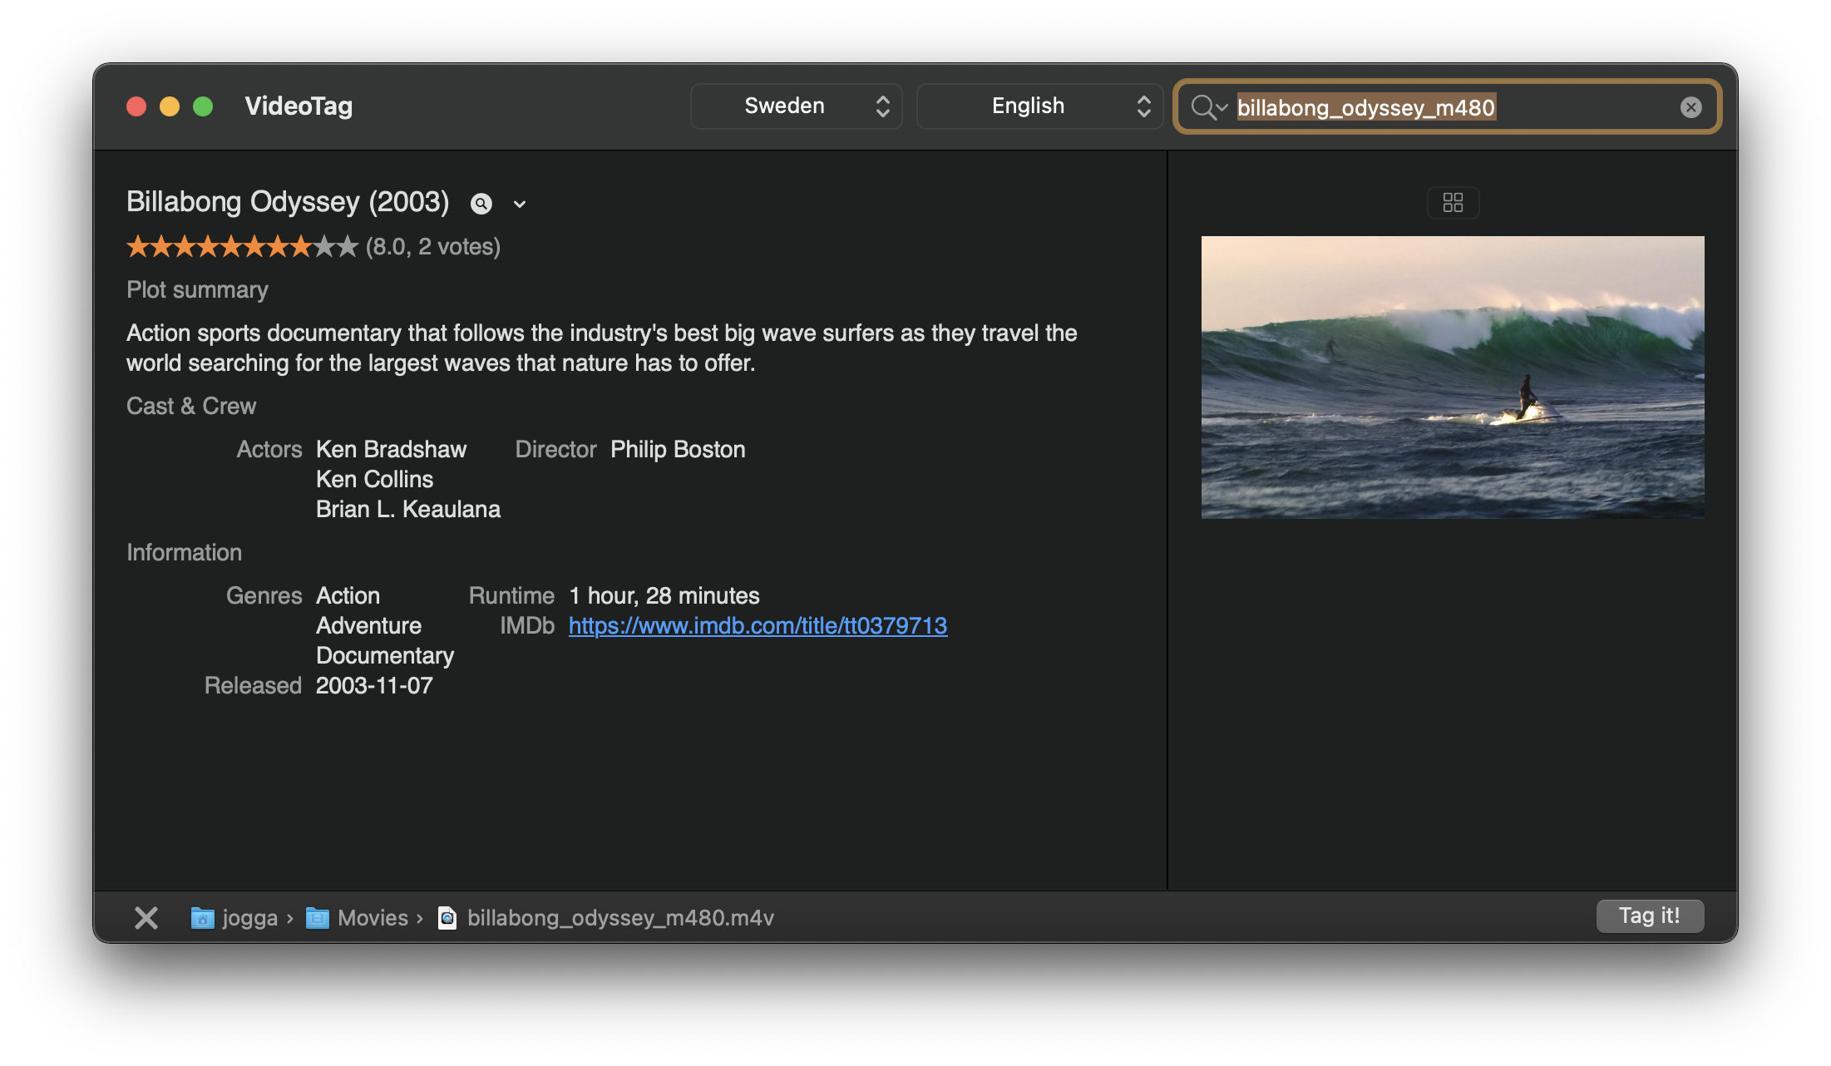Click the Tag it! button
This screenshot has width=1831, height=1066.
click(1648, 915)
